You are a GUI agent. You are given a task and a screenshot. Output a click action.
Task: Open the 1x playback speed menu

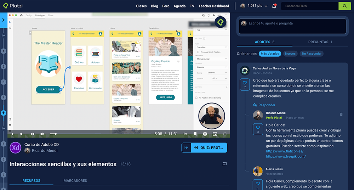[185, 134]
